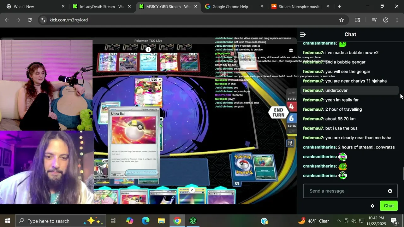The height and width of the screenshot is (227, 404).
Task: Focus the Send a message input field
Action: [x=350, y=191]
